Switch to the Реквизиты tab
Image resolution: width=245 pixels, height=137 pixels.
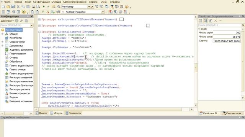[x=73, y=113]
